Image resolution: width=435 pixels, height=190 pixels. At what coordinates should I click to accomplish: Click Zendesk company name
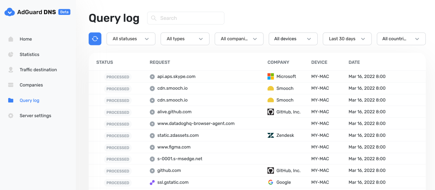click(285, 135)
